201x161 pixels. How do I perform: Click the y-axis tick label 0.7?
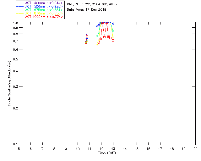point(15,41)
